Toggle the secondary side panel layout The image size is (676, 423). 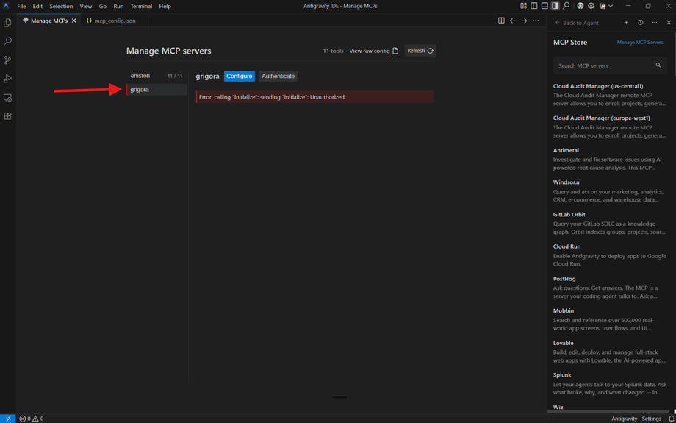555,6
